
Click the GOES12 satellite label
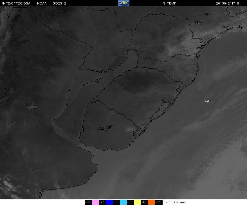tap(59, 3)
